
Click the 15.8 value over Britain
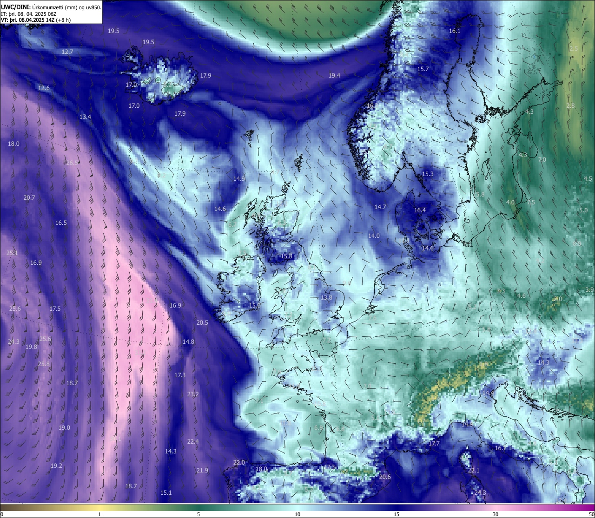(x=287, y=256)
